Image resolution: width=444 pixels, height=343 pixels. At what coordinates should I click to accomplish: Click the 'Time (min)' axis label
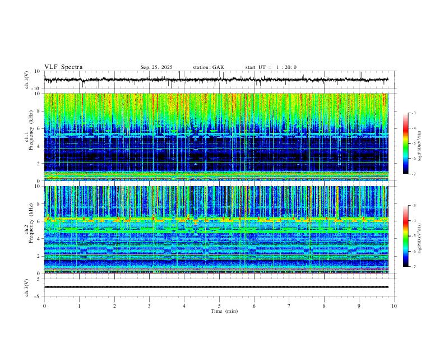(x=224, y=311)
